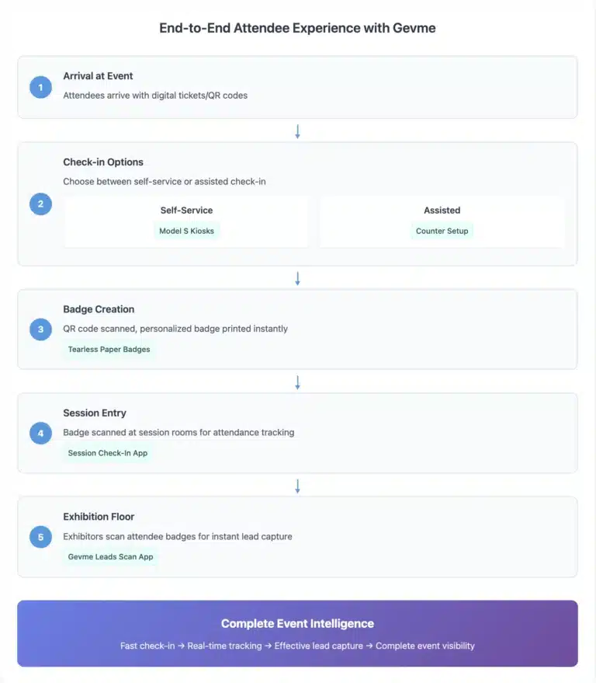596x683 pixels.
Task: Click the arrow above Exhibition Floor card
Action: [297, 486]
